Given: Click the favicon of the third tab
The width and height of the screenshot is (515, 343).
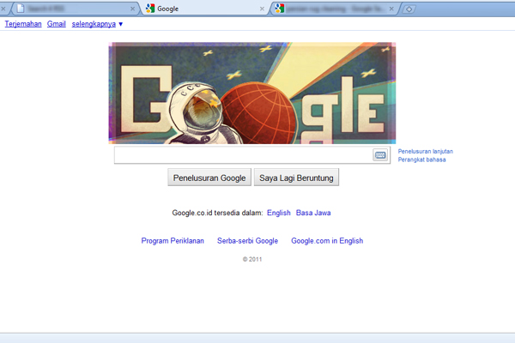Looking at the screenshot, I should pyautogui.click(x=280, y=9).
